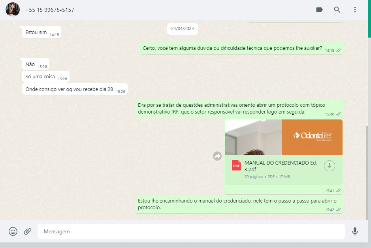Viewport: 371px width, 248px height.
Task: Download the MANUAL DO CREDENCIADO PDF
Action: click(x=330, y=166)
